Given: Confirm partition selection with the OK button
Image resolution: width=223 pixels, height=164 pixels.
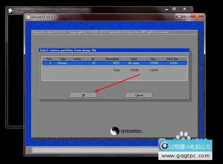Looking at the screenshot, I should [83, 95].
